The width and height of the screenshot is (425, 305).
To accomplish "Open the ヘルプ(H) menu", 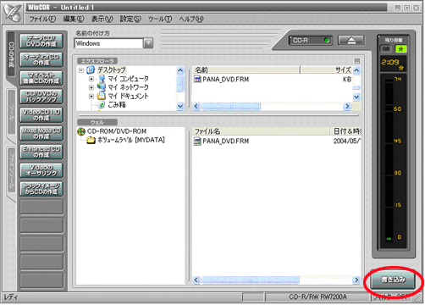I will click(x=191, y=19).
